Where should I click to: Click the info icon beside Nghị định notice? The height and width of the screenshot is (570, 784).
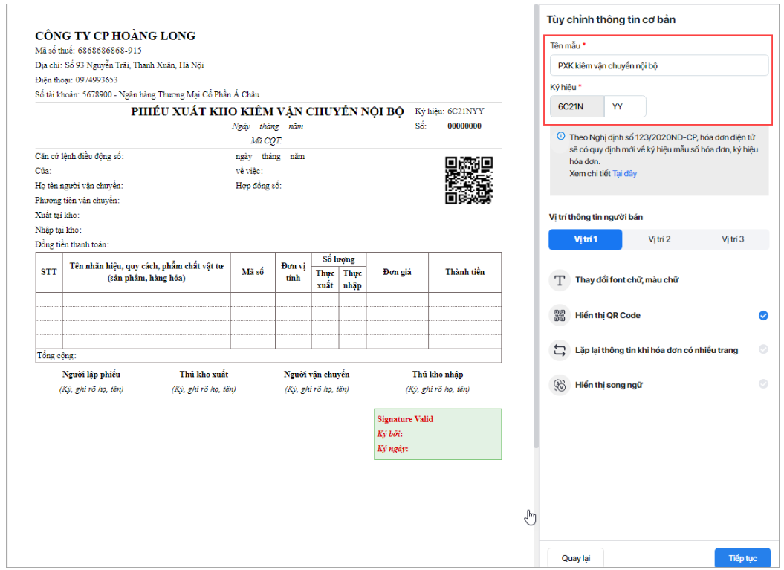pyautogui.click(x=560, y=137)
